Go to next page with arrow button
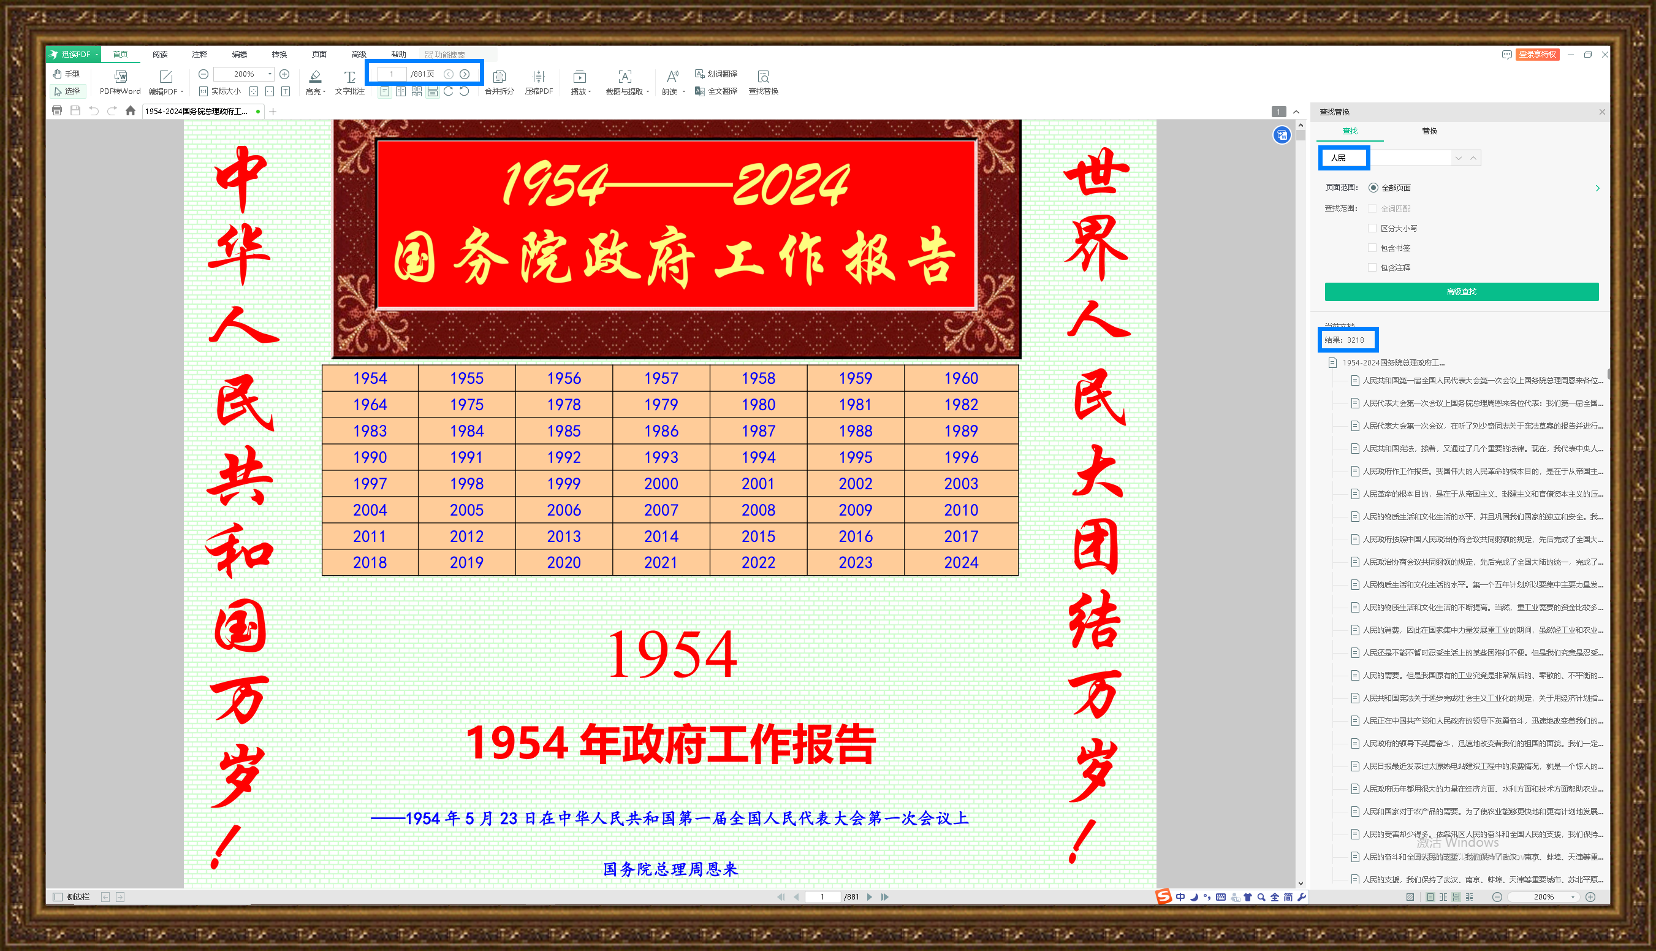 (x=465, y=74)
